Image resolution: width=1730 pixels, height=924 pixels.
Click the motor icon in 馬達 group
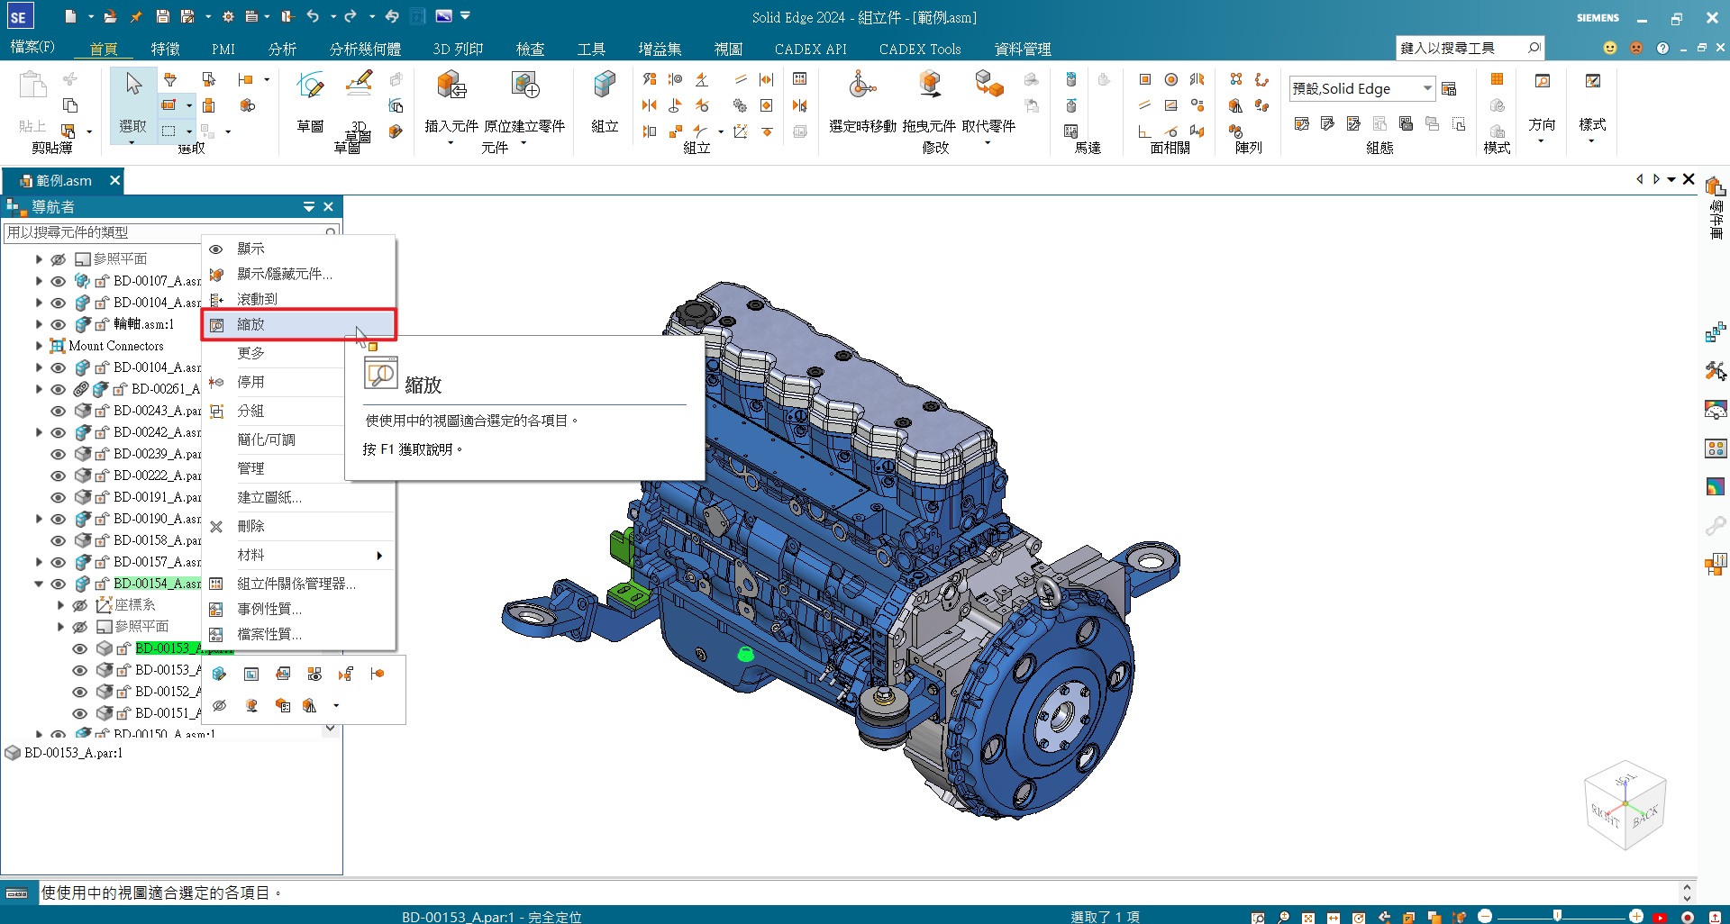click(x=1070, y=79)
